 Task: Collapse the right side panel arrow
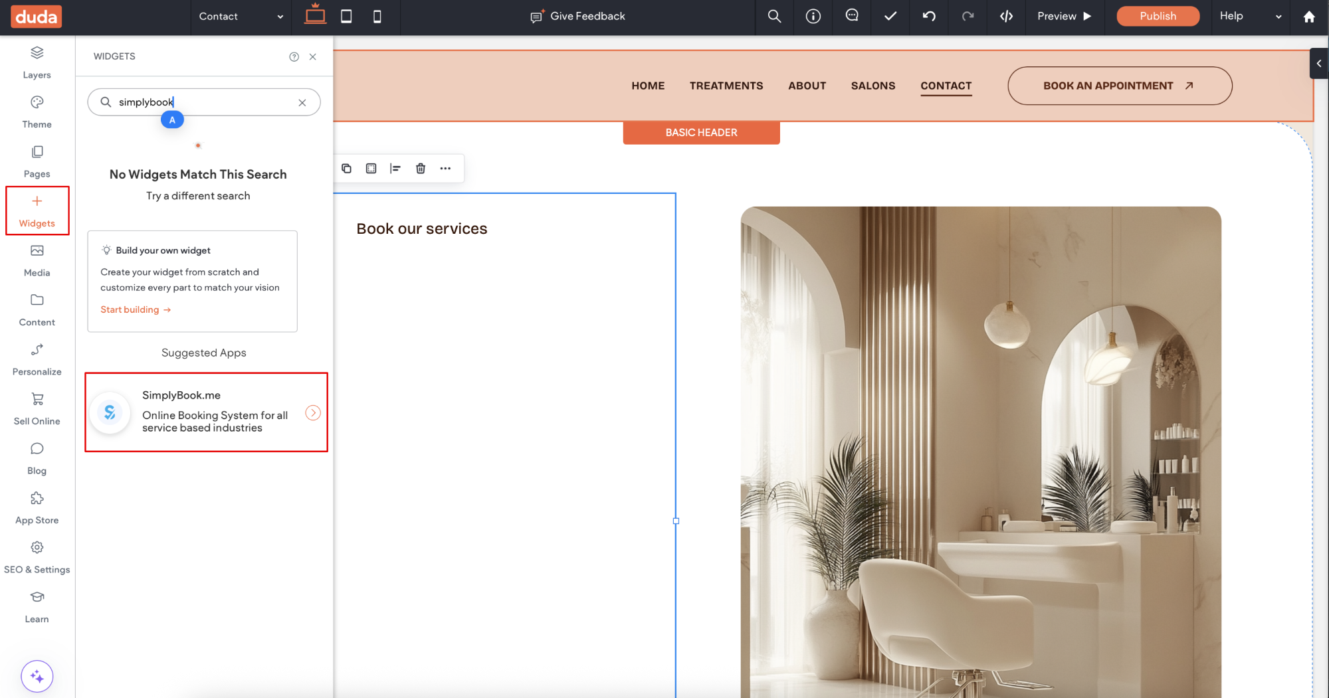1318,64
